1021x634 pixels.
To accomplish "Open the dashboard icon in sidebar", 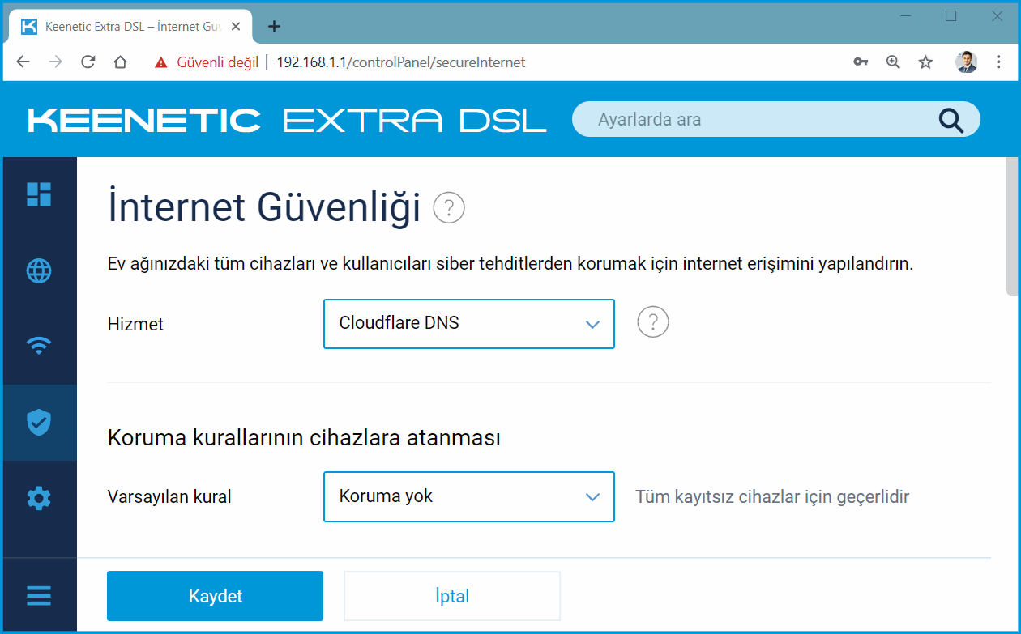I will point(39,194).
